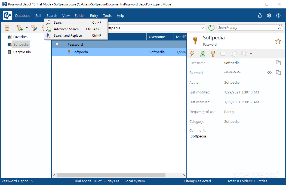Choose Advanced Search menu entry
The image size is (286, 185).
(x=76, y=29)
